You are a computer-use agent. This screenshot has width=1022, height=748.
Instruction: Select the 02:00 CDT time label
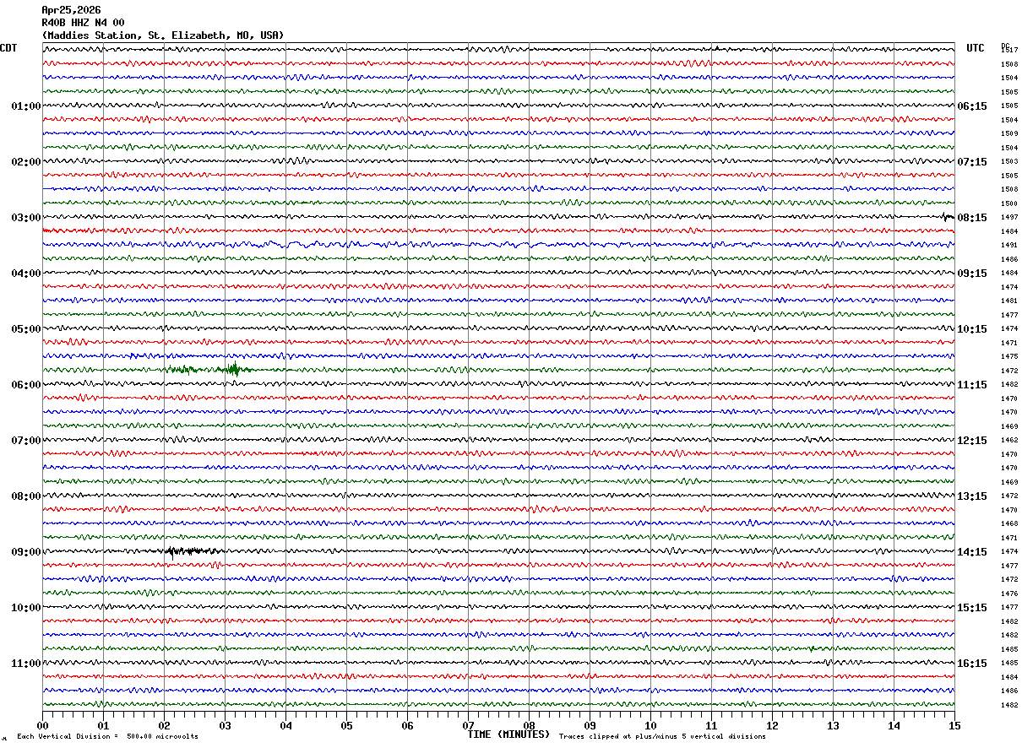coord(26,162)
